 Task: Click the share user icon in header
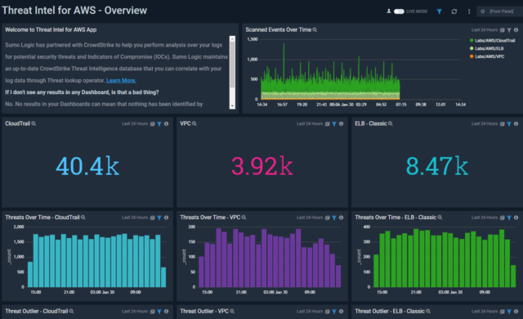389,11
